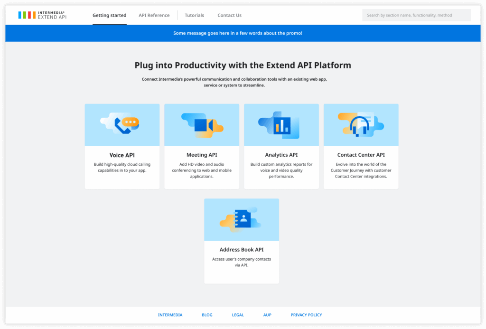Open the LEGAL footer link

coord(238,315)
